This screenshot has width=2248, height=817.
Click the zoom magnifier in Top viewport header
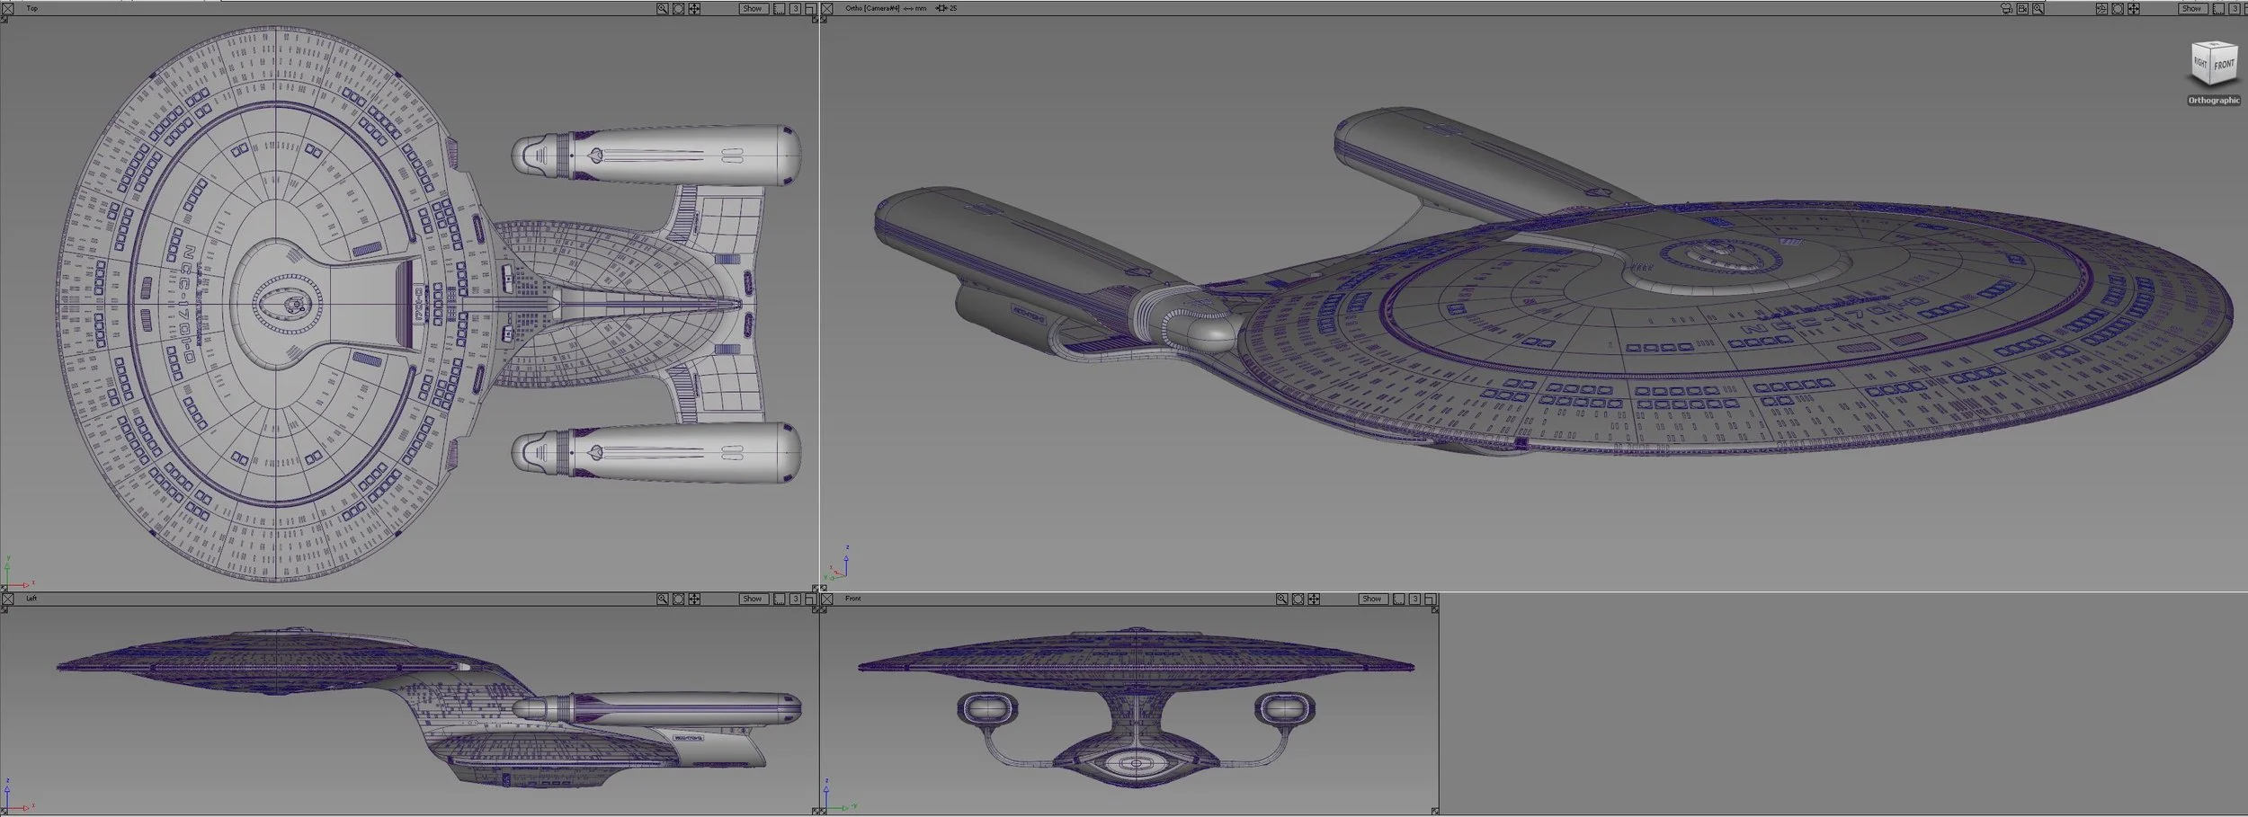pyautogui.click(x=662, y=8)
